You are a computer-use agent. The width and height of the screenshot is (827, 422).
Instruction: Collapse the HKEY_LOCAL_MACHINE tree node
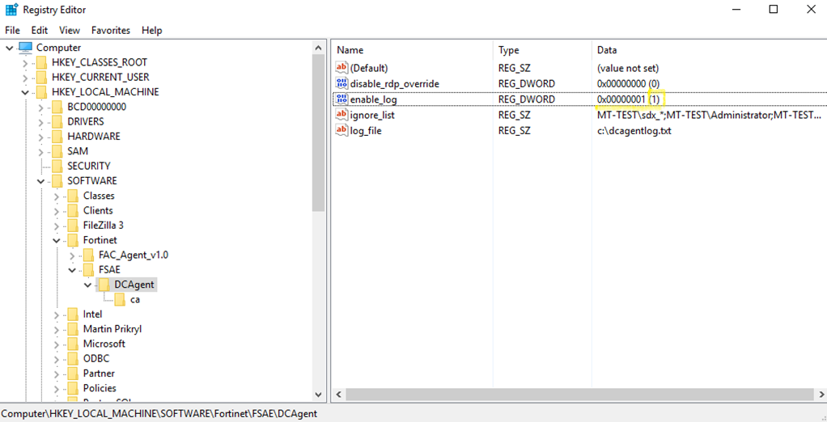point(25,92)
